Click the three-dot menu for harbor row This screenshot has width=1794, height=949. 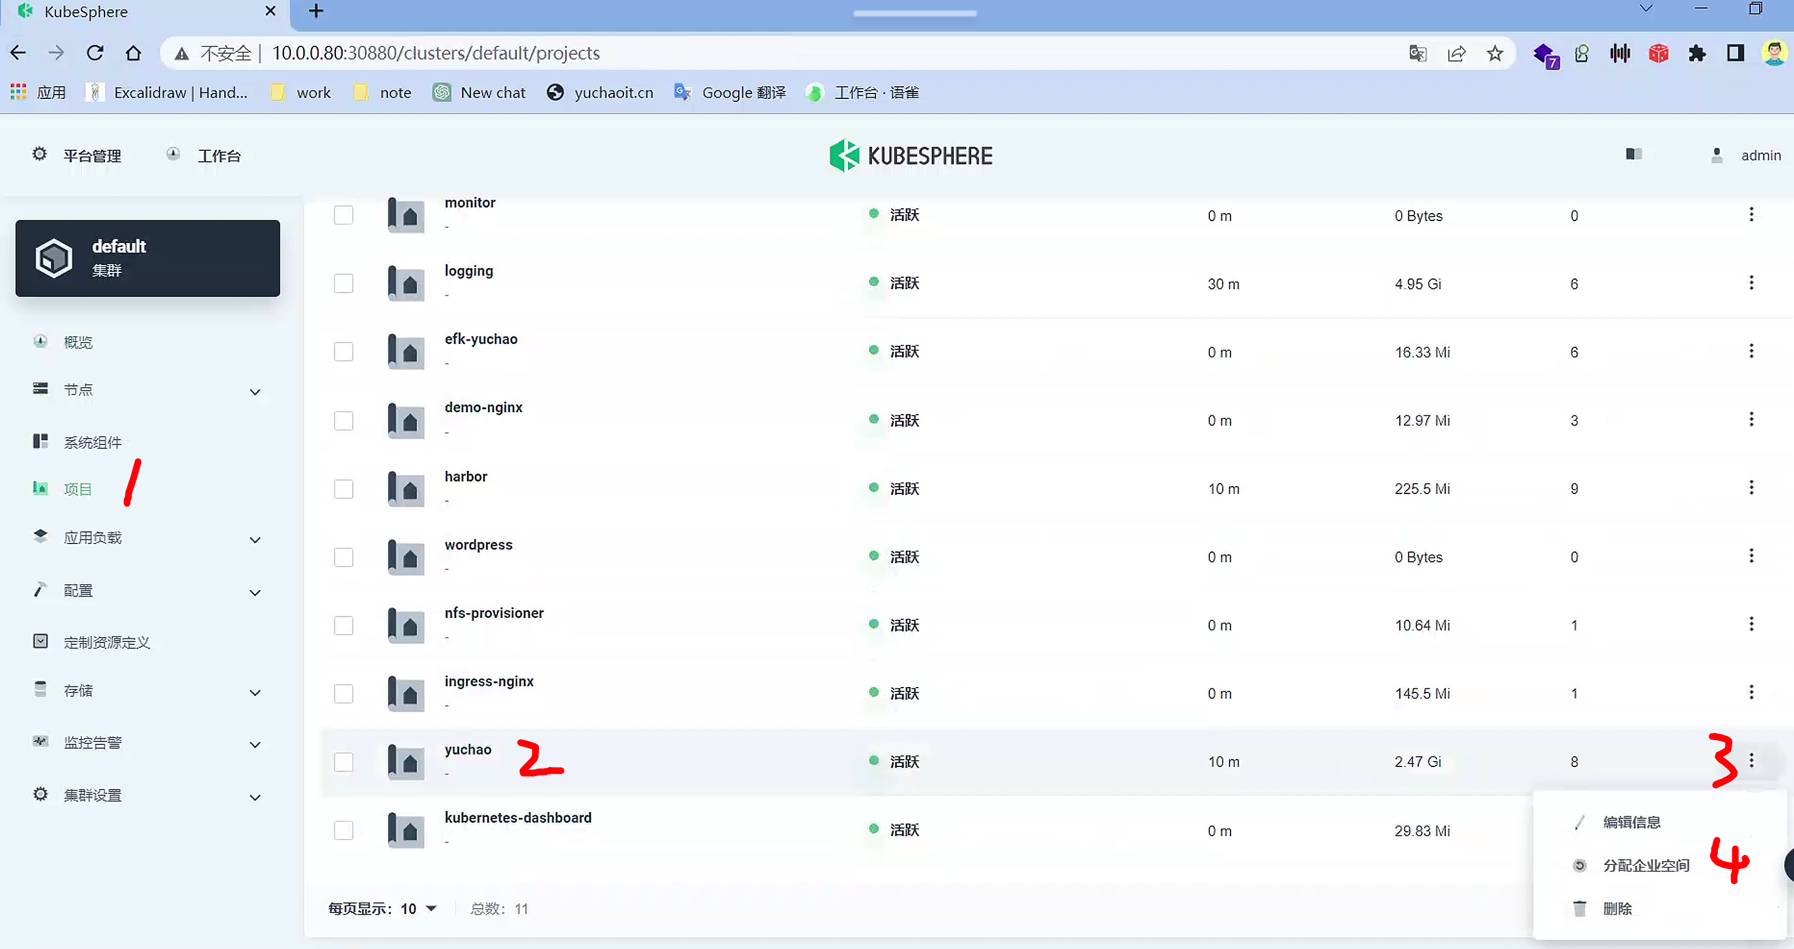[x=1751, y=487]
